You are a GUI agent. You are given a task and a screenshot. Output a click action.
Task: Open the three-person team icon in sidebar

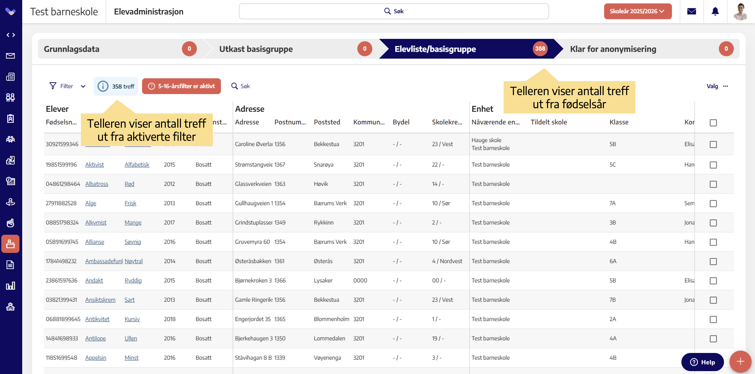coord(11,139)
